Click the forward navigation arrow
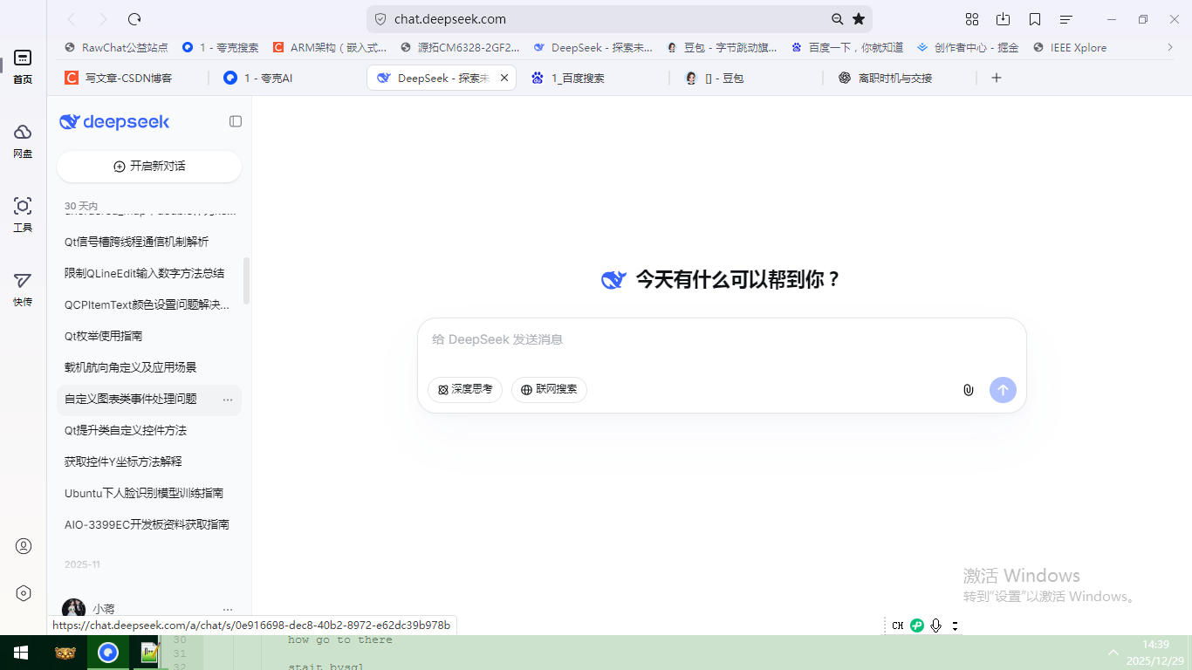Viewport: 1192px width, 670px height. tap(103, 19)
